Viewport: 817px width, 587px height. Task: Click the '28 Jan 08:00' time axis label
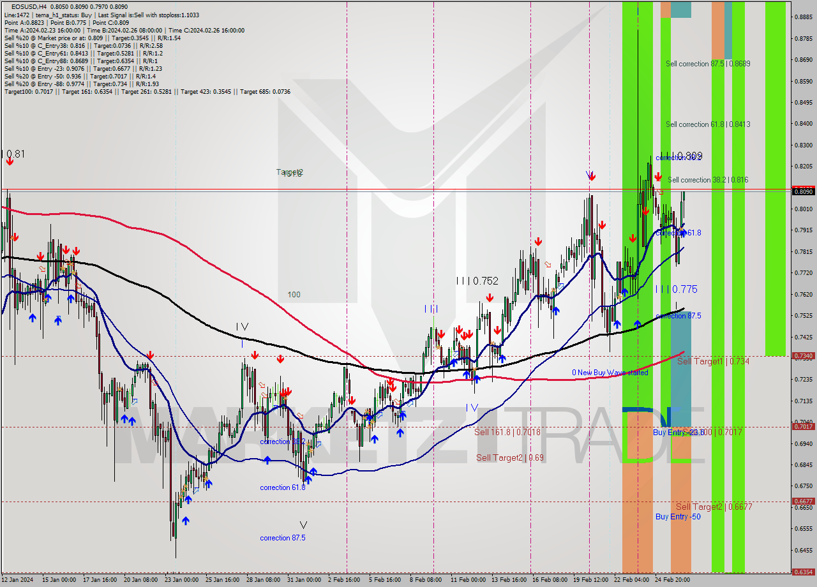(263, 581)
